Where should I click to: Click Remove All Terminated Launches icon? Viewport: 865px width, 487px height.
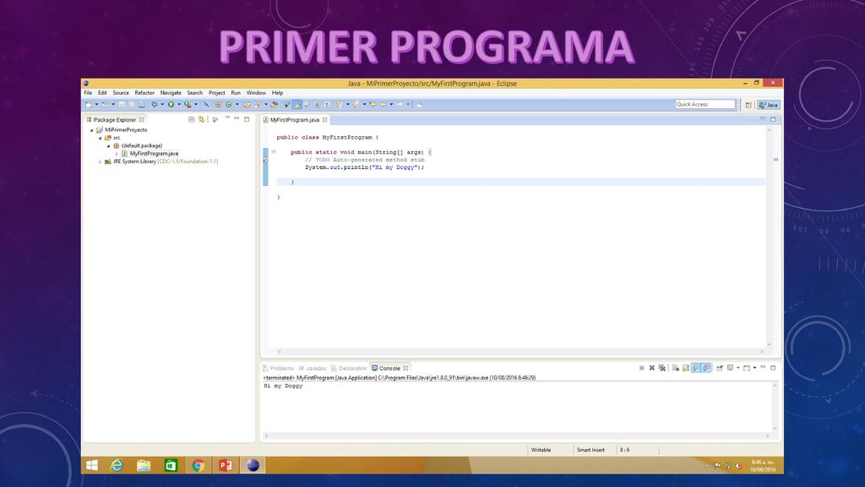coord(662,368)
